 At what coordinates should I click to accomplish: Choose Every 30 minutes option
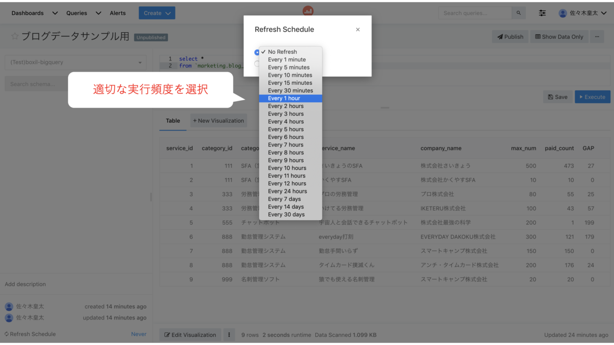coord(291,91)
